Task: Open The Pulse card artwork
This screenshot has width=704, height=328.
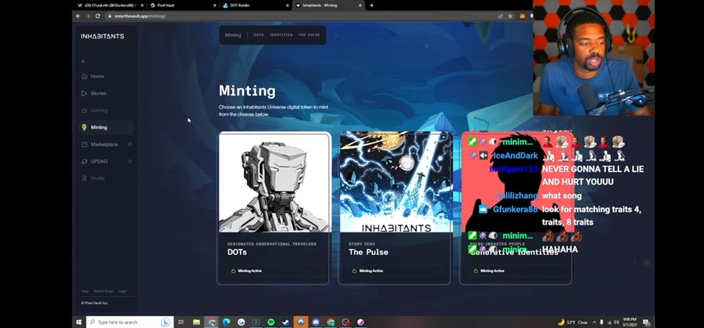Action: click(395, 182)
